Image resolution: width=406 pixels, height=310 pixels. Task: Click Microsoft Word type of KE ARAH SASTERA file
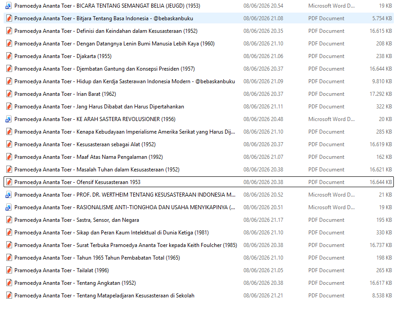pos(331,119)
